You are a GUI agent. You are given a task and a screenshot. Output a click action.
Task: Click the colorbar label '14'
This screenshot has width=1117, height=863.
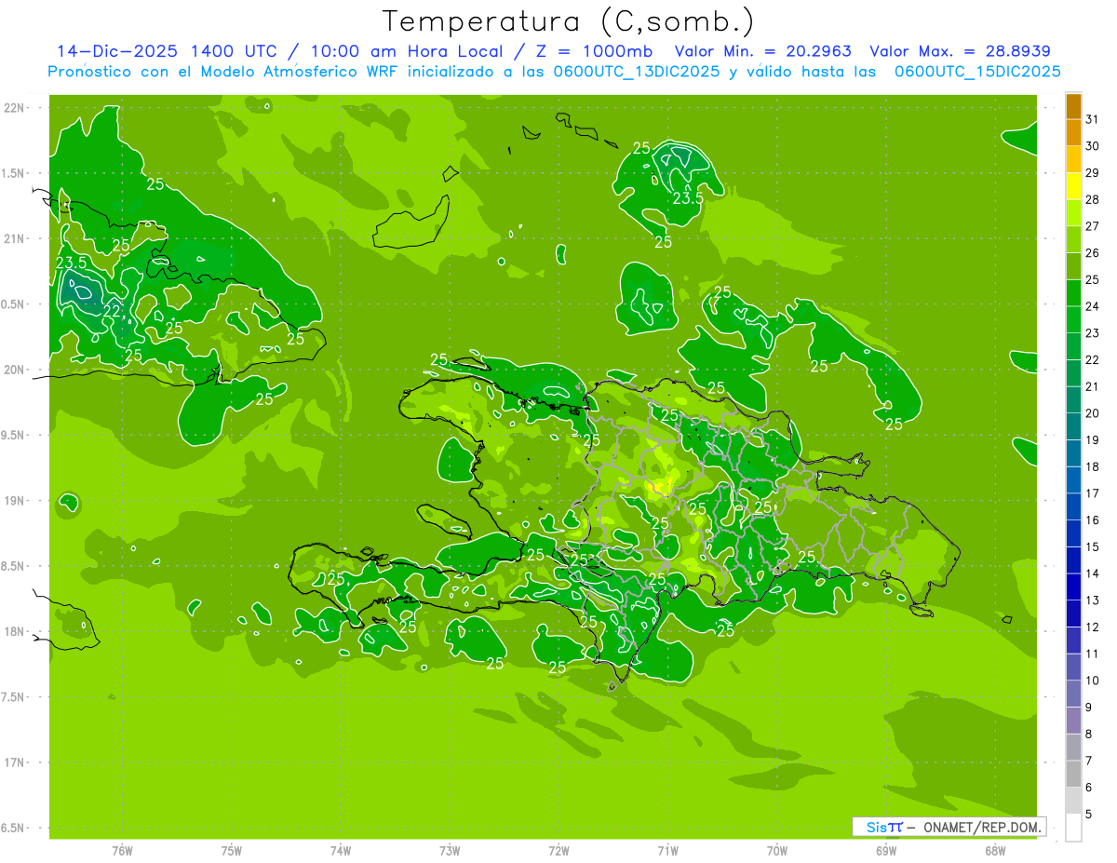point(1092,573)
